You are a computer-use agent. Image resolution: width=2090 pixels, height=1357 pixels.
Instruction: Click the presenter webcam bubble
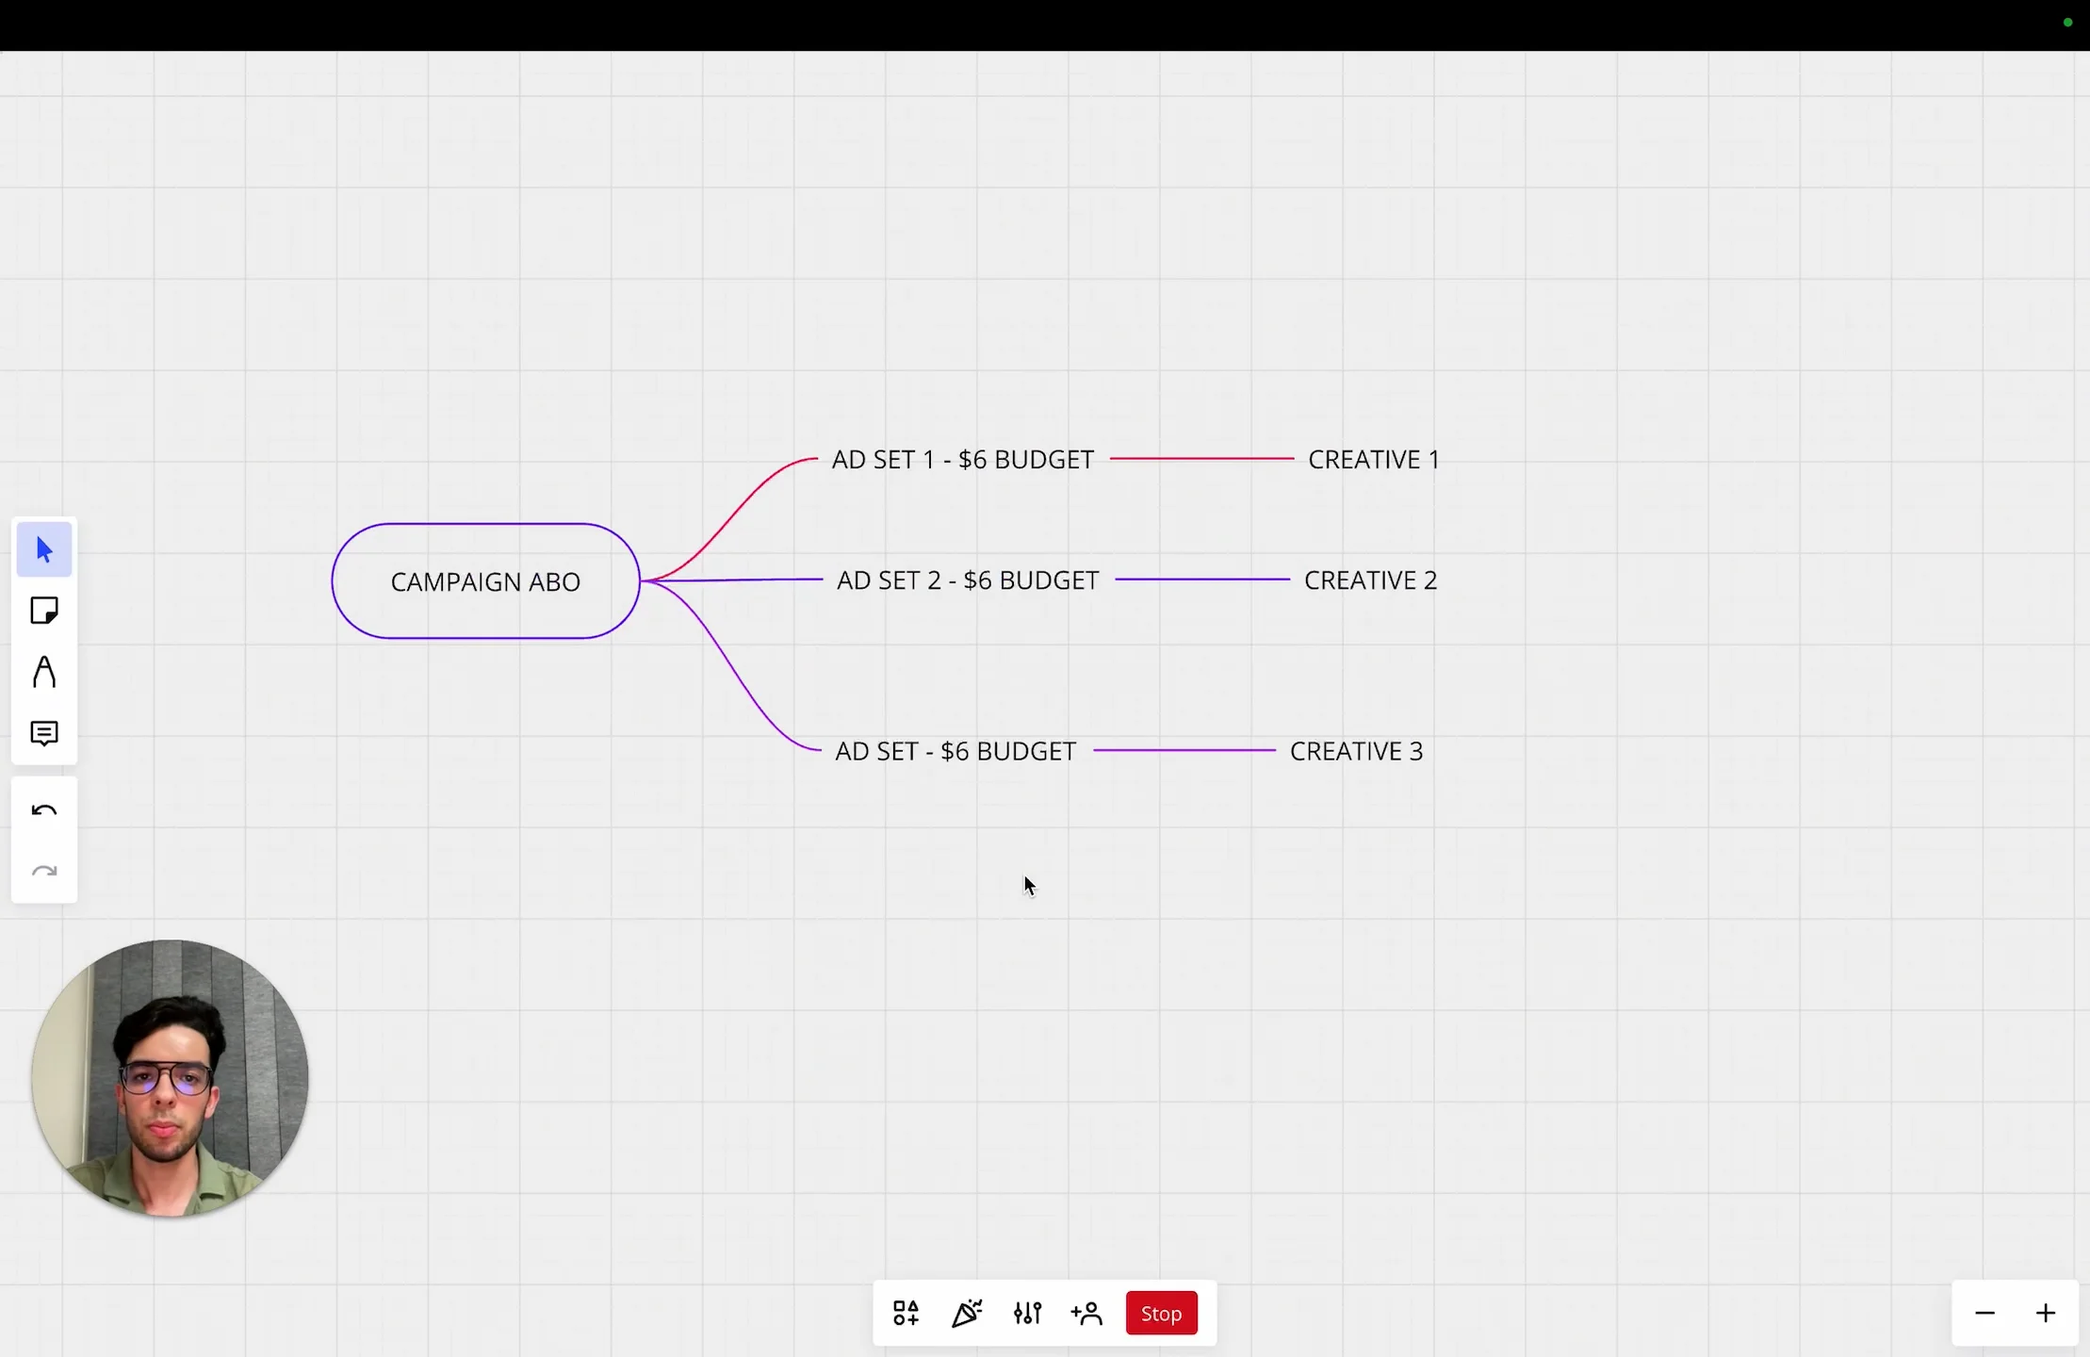tap(170, 1078)
